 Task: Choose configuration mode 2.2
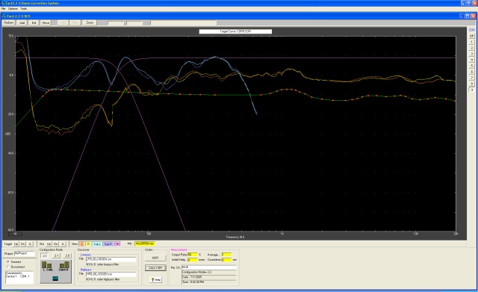tap(45, 255)
